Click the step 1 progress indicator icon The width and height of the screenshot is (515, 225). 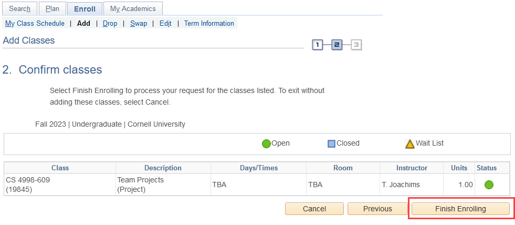(x=317, y=45)
